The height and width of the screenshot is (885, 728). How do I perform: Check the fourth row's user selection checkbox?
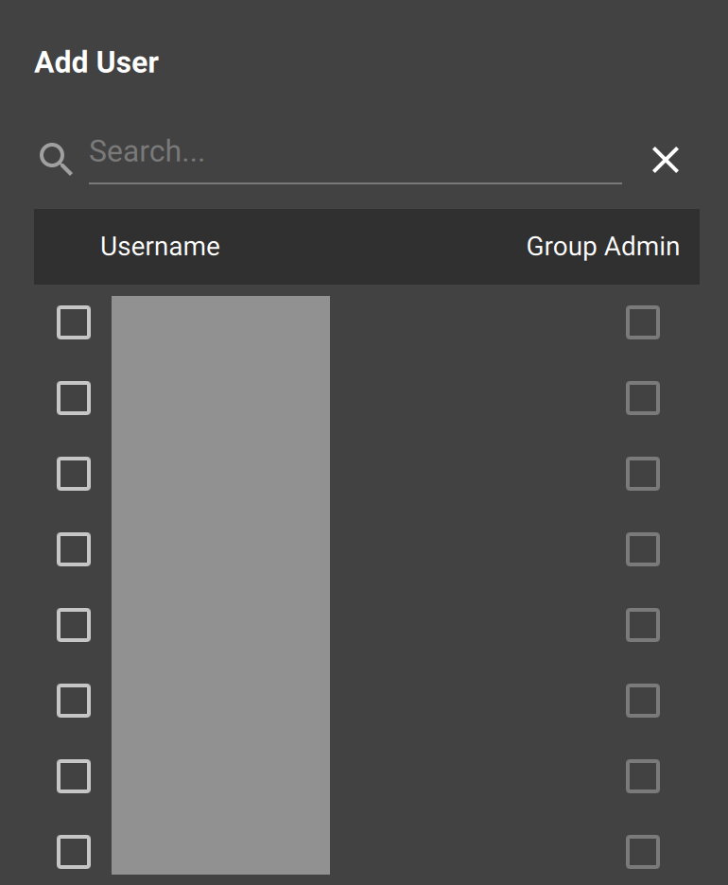click(x=74, y=549)
